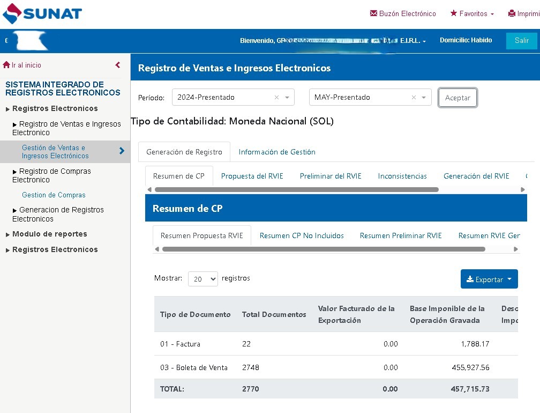Clear the 2024-Presentado year selection
Screen dimensions: 540x413
(x=276, y=98)
